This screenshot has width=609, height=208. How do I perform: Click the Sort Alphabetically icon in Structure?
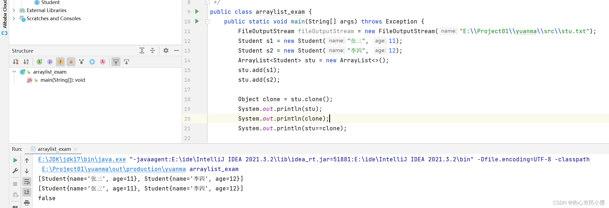(x=26, y=62)
